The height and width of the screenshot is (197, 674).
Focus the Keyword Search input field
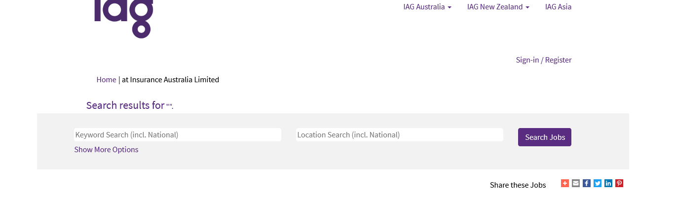tap(178, 134)
